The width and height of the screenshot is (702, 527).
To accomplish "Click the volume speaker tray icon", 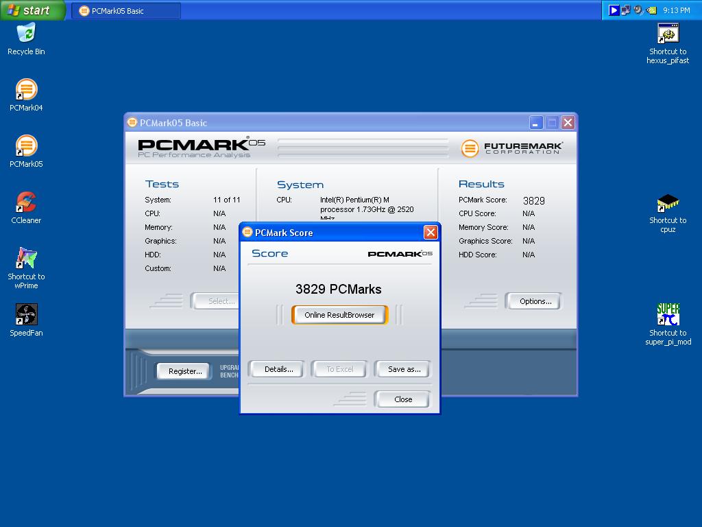I will [x=638, y=10].
